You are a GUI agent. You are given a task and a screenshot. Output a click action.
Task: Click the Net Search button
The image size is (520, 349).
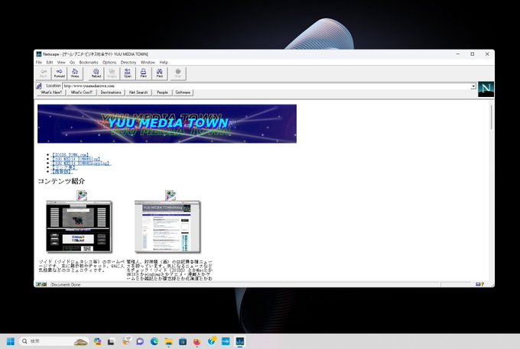138,92
